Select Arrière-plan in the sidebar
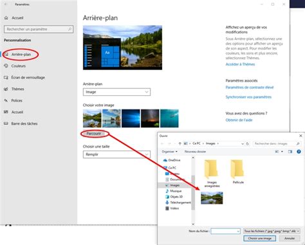 click(x=21, y=55)
